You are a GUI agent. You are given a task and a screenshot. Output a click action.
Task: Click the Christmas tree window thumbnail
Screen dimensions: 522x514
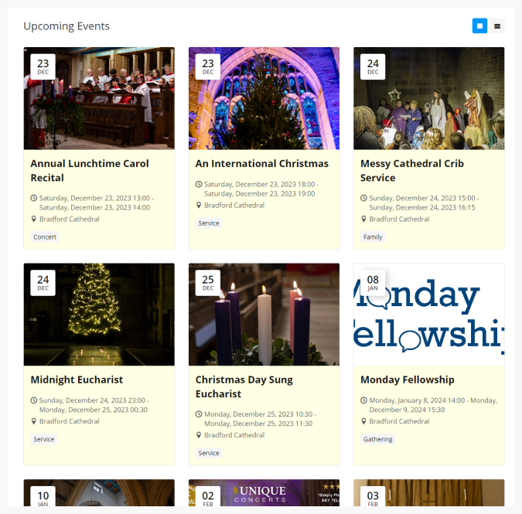click(264, 98)
